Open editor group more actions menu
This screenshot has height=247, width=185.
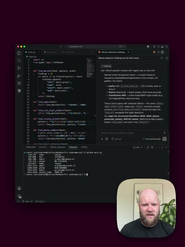[93, 52]
